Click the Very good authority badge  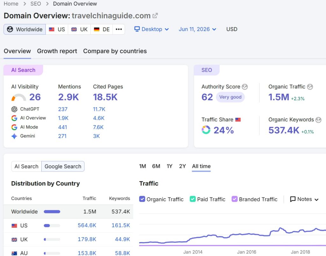(x=230, y=97)
